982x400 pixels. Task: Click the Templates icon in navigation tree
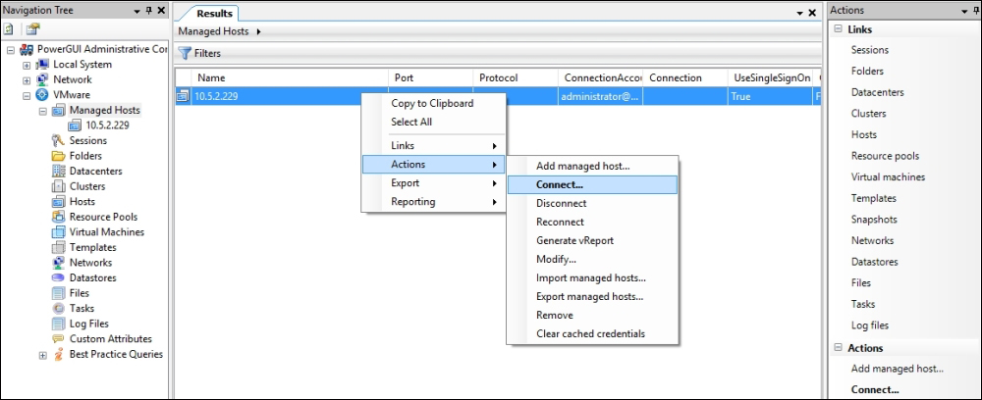(59, 247)
